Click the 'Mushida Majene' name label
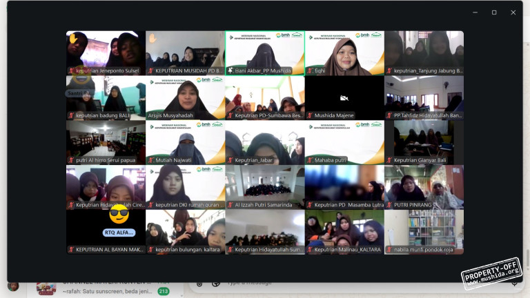 click(x=334, y=116)
